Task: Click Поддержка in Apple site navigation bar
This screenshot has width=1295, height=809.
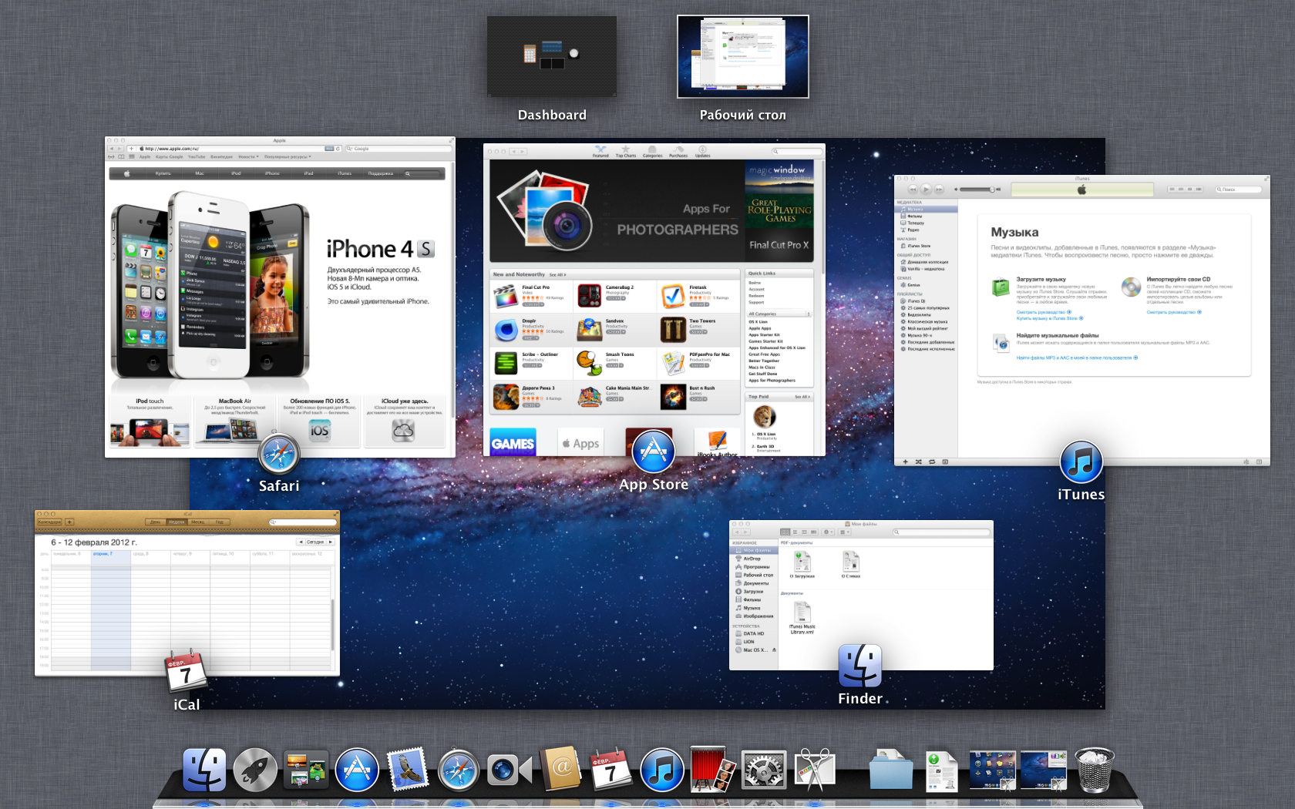Action: [380, 173]
